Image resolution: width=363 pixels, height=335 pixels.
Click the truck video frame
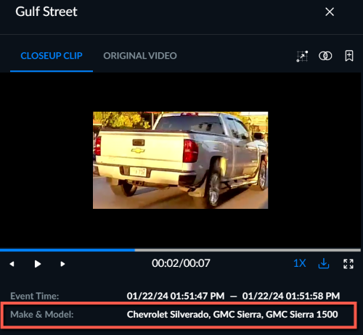click(x=180, y=160)
